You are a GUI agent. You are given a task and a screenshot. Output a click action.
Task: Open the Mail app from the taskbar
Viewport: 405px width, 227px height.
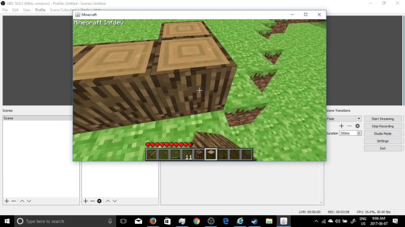point(138,221)
